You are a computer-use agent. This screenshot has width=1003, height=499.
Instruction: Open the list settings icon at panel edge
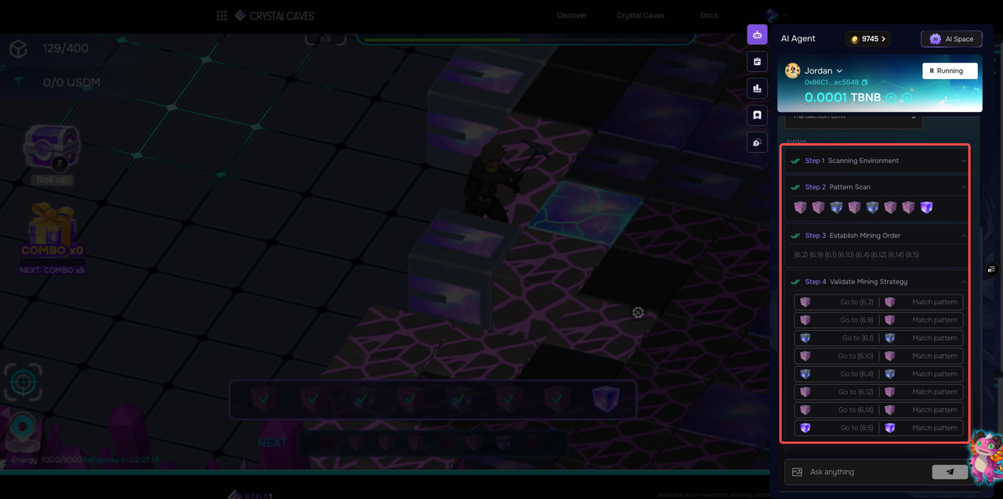pos(993,269)
